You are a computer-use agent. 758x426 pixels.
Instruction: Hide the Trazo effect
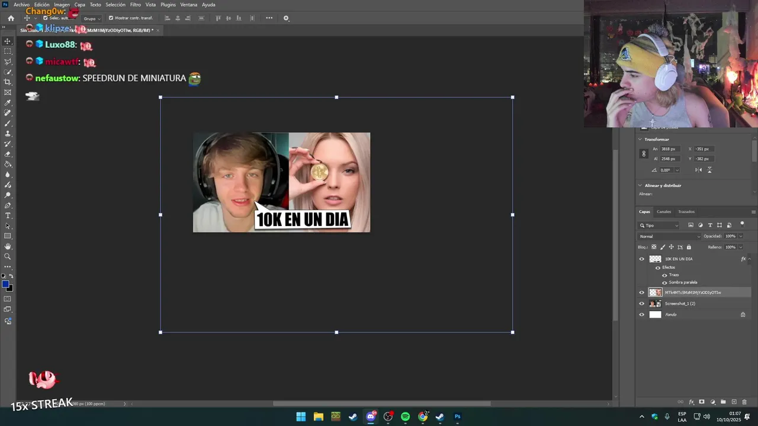pyautogui.click(x=664, y=275)
